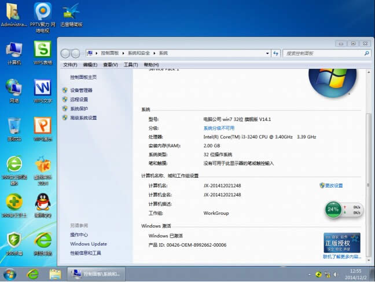Open the WPS演示 desktop shortcut
Screen dimensions: 375x282
click(x=43, y=126)
